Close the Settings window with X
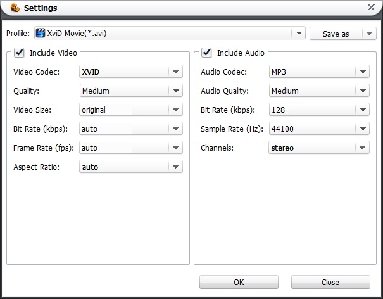 pos(371,8)
